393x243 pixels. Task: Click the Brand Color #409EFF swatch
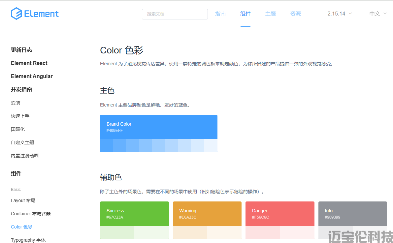(x=159, y=127)
